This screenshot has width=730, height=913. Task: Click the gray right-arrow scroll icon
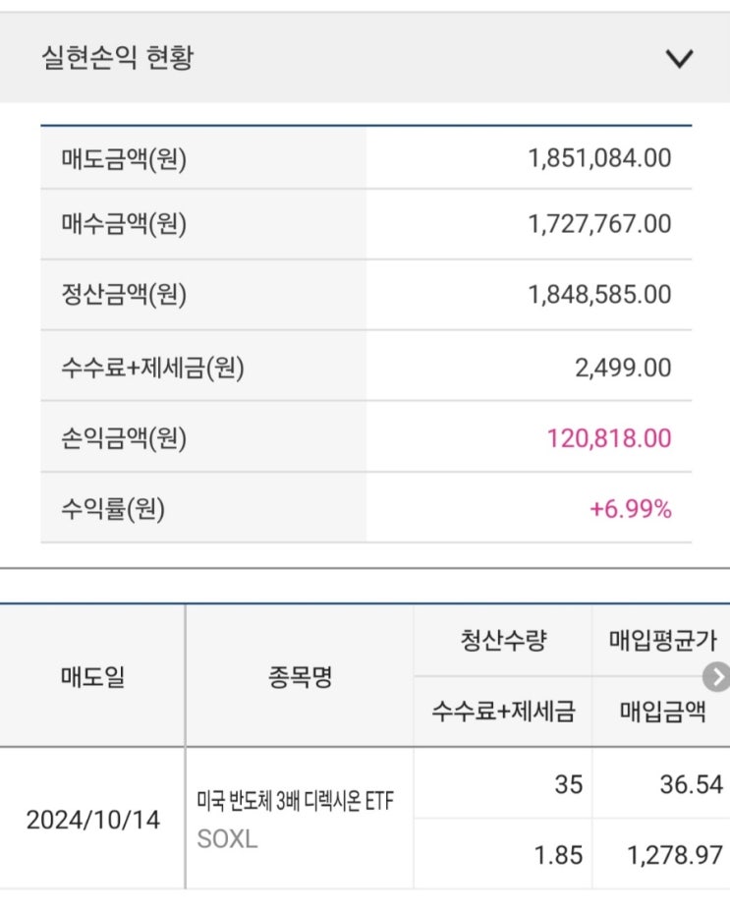tap(717, 677)
